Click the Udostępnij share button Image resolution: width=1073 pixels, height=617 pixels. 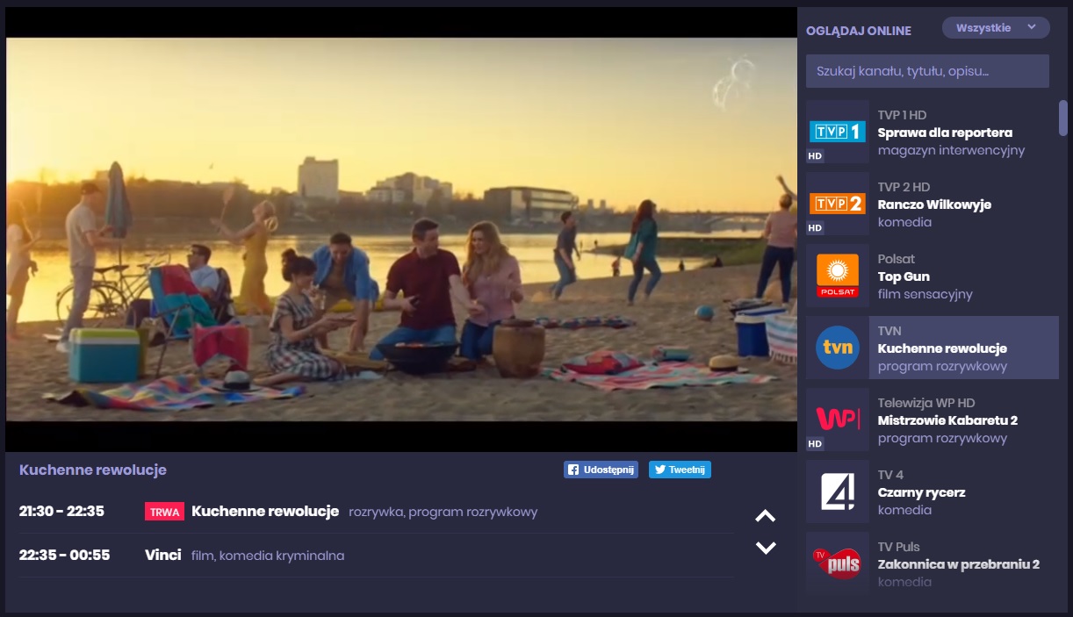pyautogui.click(x=601, y=470)
